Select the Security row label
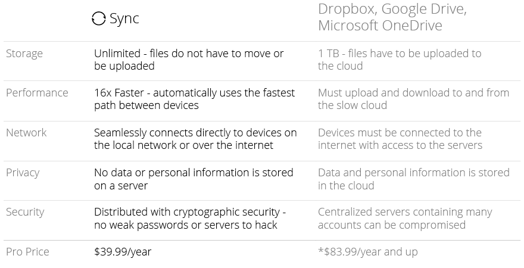 pyautogui.click(x=25, y=212)
